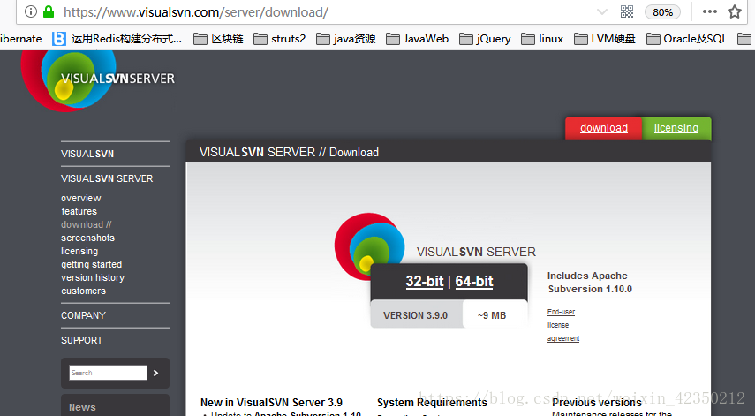Open the customers sidebar link
The width and height of the screenshot is (755, 416).
[83, 291]
